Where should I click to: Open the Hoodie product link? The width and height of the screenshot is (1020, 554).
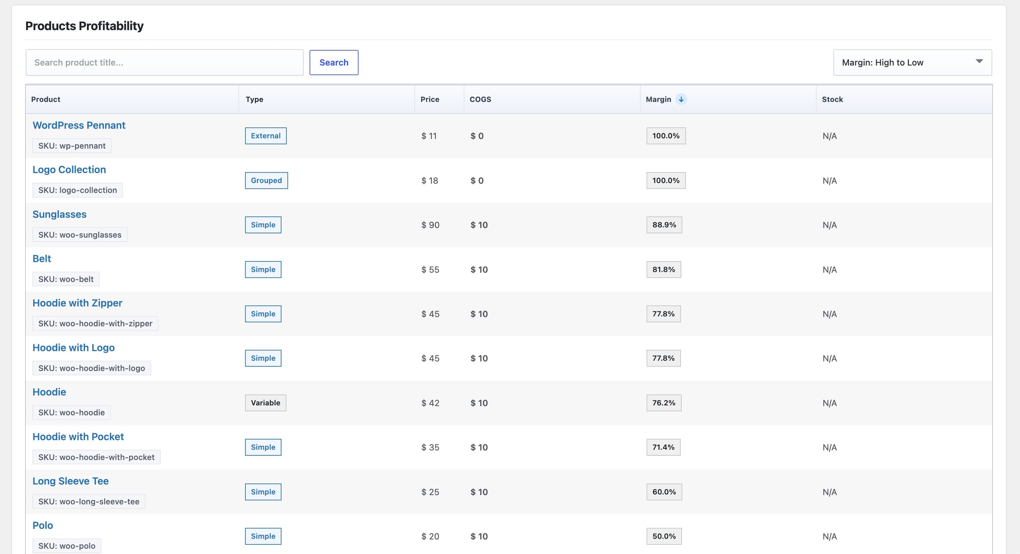(x=49, y=392)
